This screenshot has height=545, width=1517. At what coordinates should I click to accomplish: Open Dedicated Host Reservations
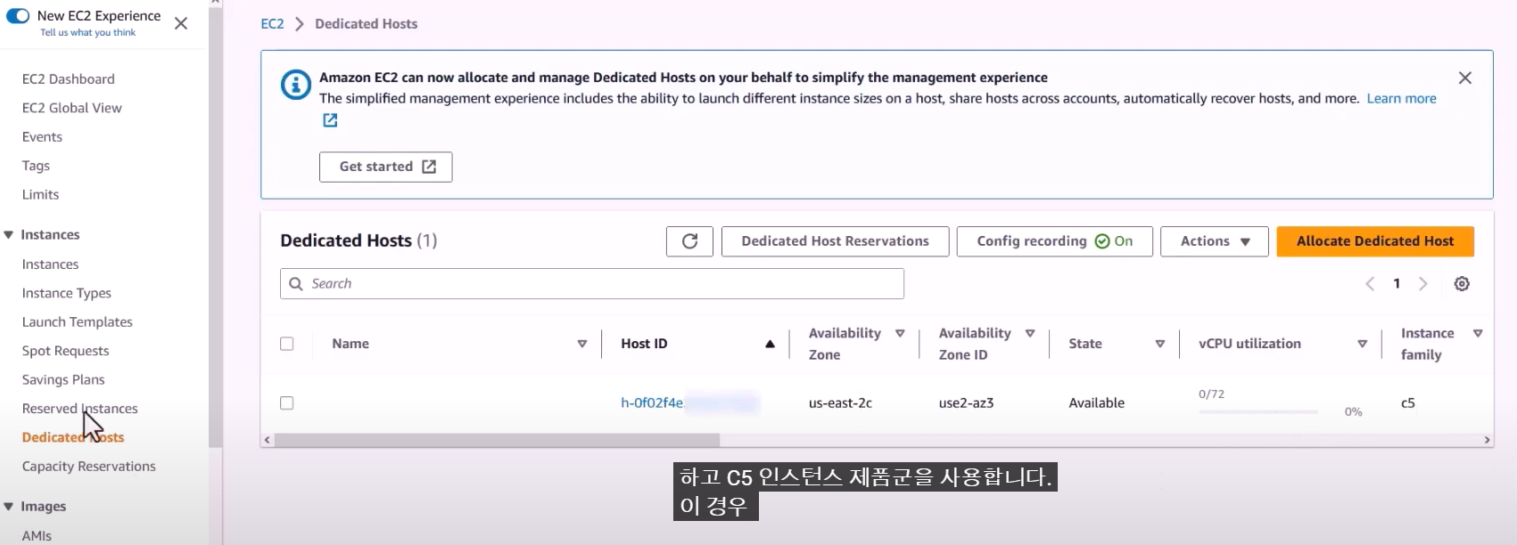click(x=835, y=241)
